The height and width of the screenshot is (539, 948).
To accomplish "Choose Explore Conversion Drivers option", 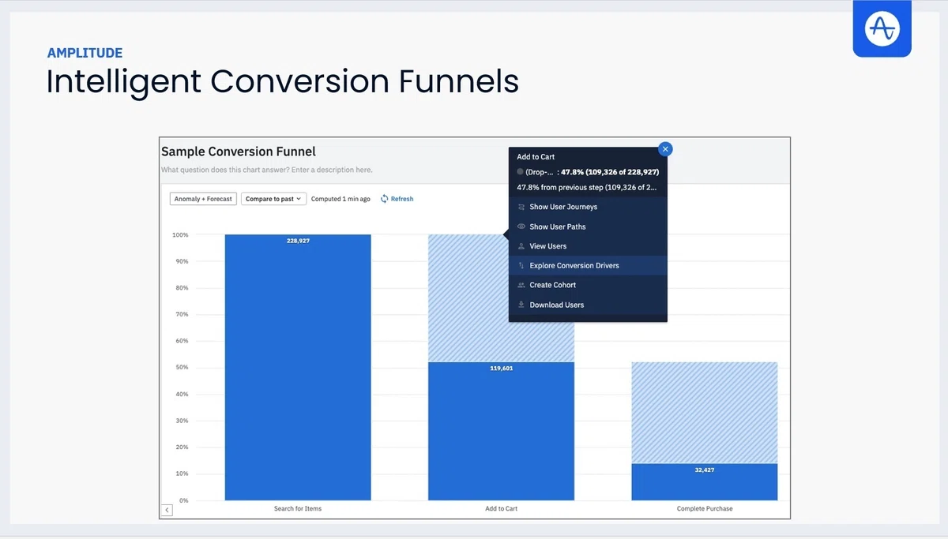I will (x=588, y=266).
